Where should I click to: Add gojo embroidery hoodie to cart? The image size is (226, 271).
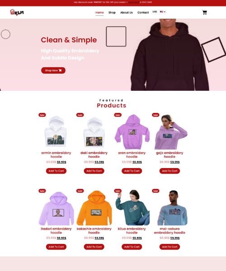click(x=169, y=171)
